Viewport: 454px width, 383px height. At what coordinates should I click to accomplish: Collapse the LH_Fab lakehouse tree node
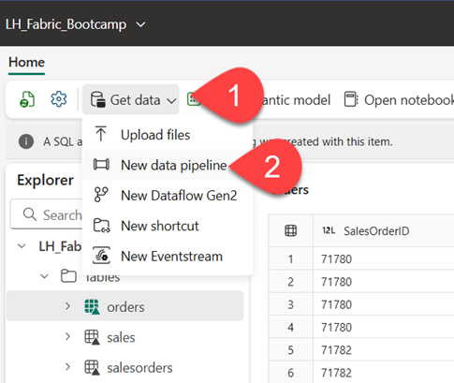22,246
